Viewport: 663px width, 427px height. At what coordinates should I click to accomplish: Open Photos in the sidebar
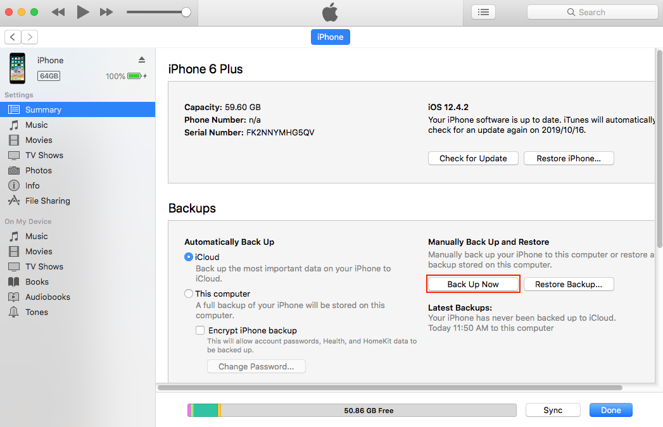(77, 171)
